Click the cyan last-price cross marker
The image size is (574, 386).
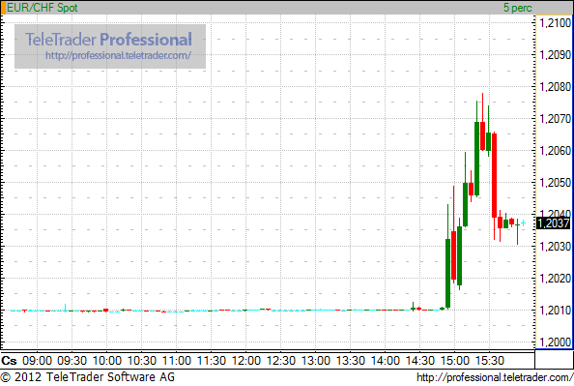(x=523, y=223)
